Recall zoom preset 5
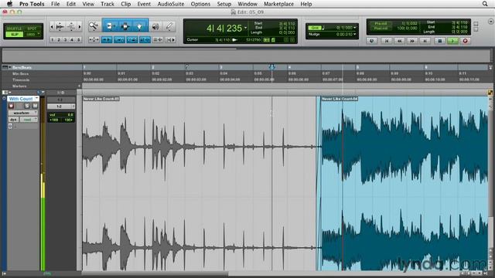Viewport: 495px width, 278px height. (79, 40)
